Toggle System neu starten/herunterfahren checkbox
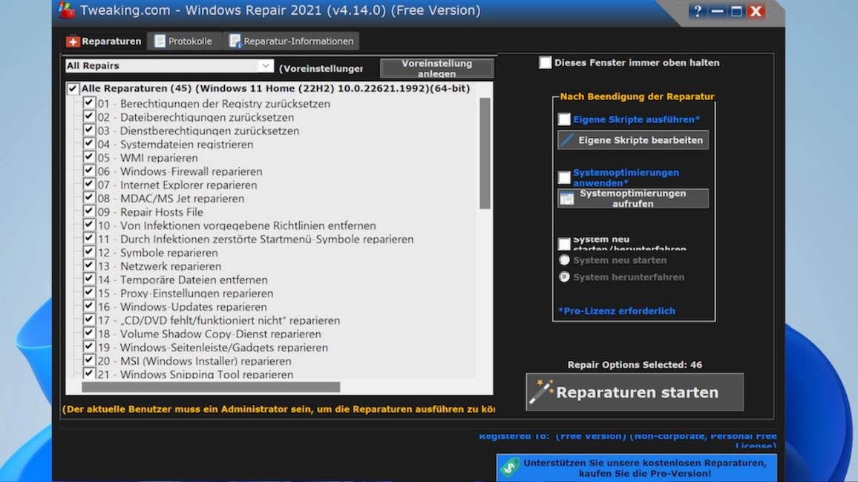The height and width of the screenshot is (482, 858). tap(564, 244)
